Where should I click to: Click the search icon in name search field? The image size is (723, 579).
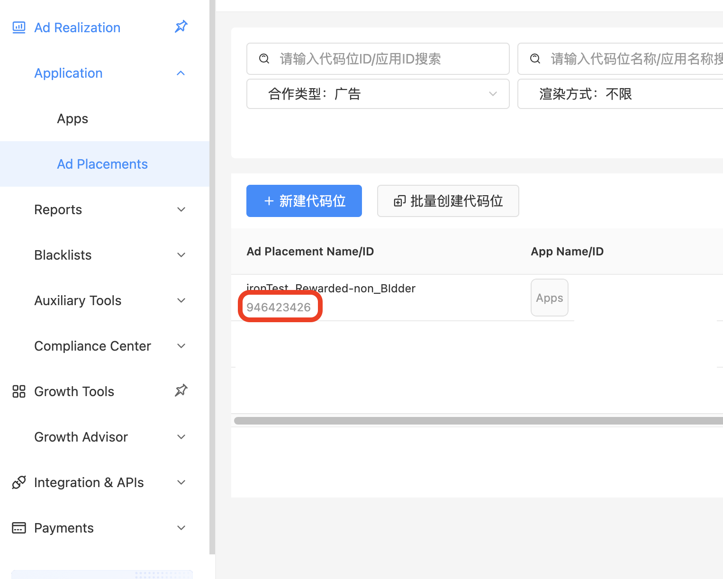tap(535, 59)
